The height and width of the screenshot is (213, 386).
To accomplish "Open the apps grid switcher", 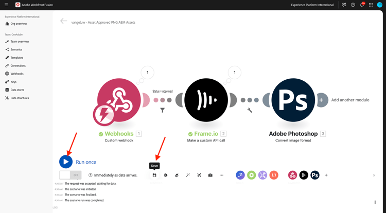I will (x=371, y=5).
